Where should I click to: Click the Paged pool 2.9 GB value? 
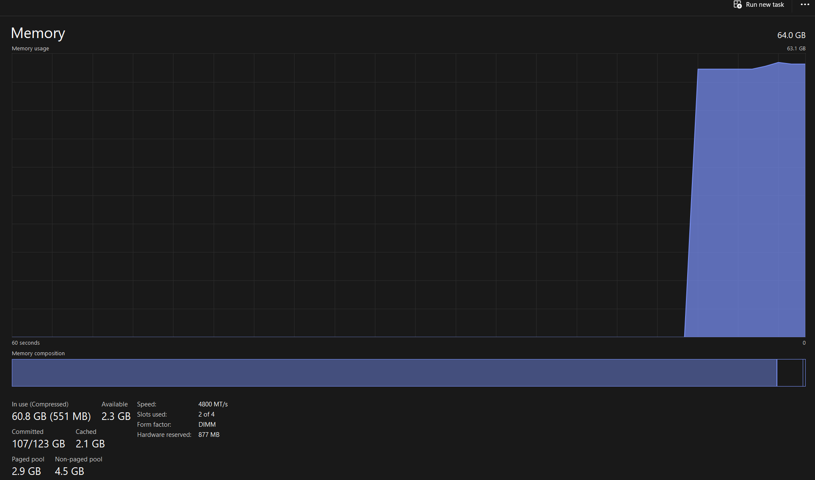[x=26, y=471]
